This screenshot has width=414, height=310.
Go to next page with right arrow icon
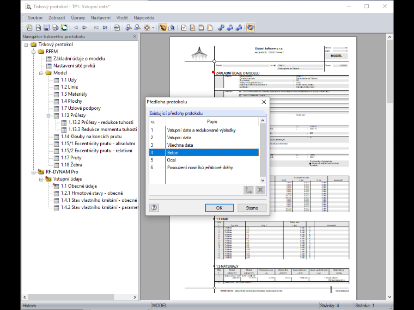tap(84, 27)
